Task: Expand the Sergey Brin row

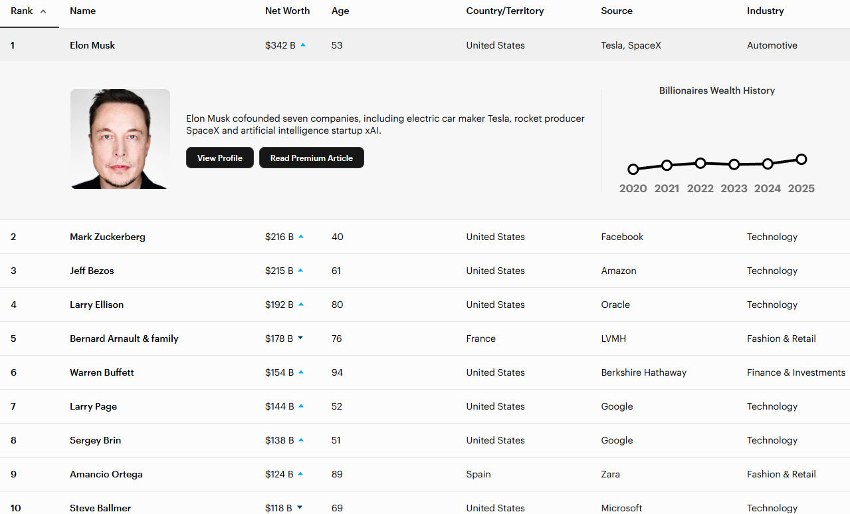Action: [x=425, y=440]
